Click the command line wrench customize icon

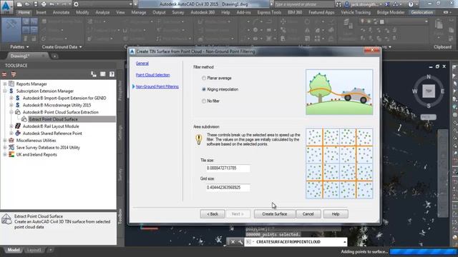[x=240, y=242]
